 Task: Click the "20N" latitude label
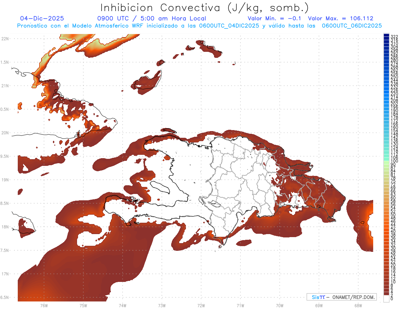tap(5, 133)
